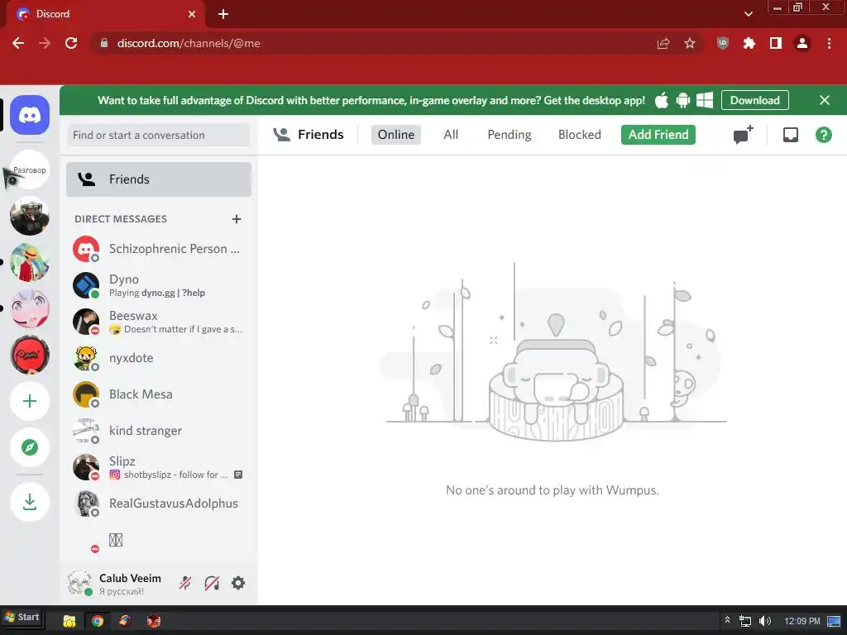Click the uBlock shield extension icon
847x635 pixels.
723,43
